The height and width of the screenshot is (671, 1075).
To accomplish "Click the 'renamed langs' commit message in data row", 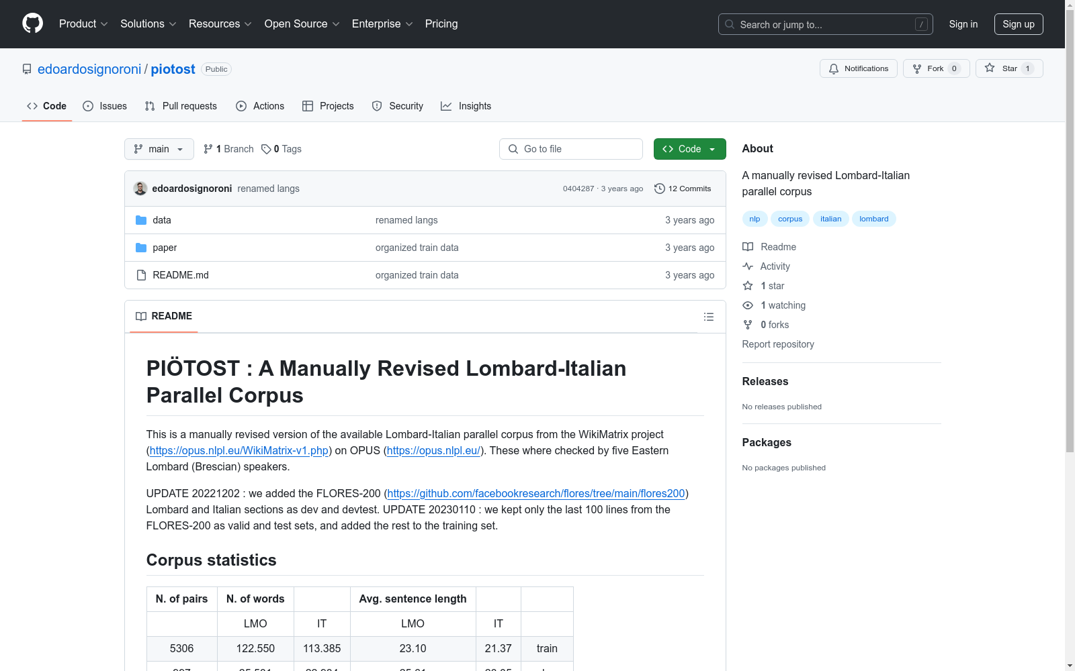I will [406, 220].
